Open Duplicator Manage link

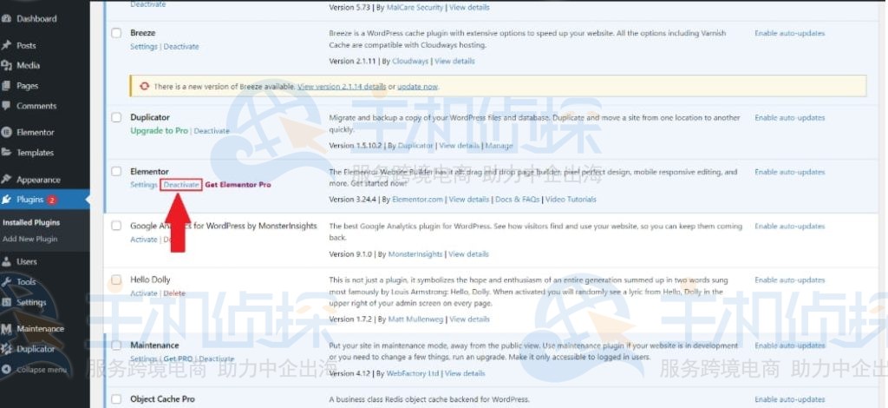499,146
